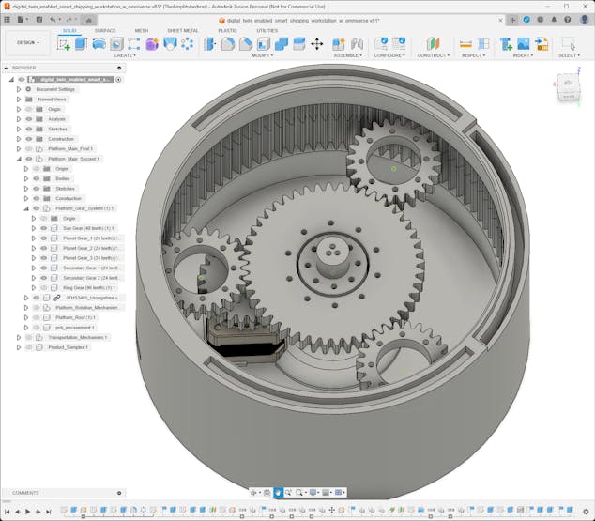Toggle visibility of Ring Gear (96 teeth)
This screenshot has width=595, height=521.
coord(43,287)
